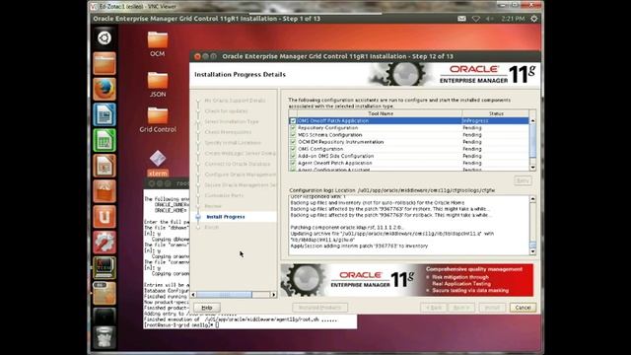Click the assistants table scrollbar thumb
Viewport: 631px width, 355px height.
click(x=532, y=141)
